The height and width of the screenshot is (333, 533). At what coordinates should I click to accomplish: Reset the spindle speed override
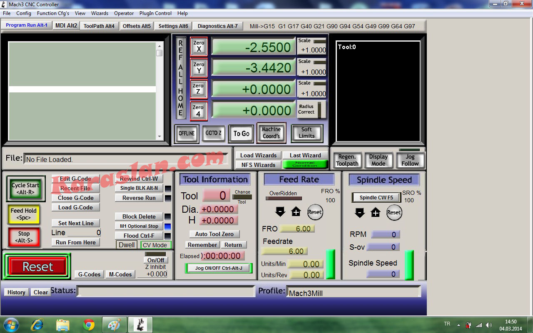coord(394,213)
